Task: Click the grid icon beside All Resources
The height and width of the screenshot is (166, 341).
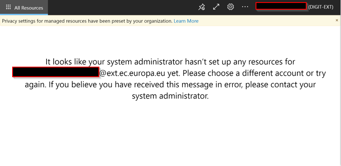Action: tap(8, 7)
